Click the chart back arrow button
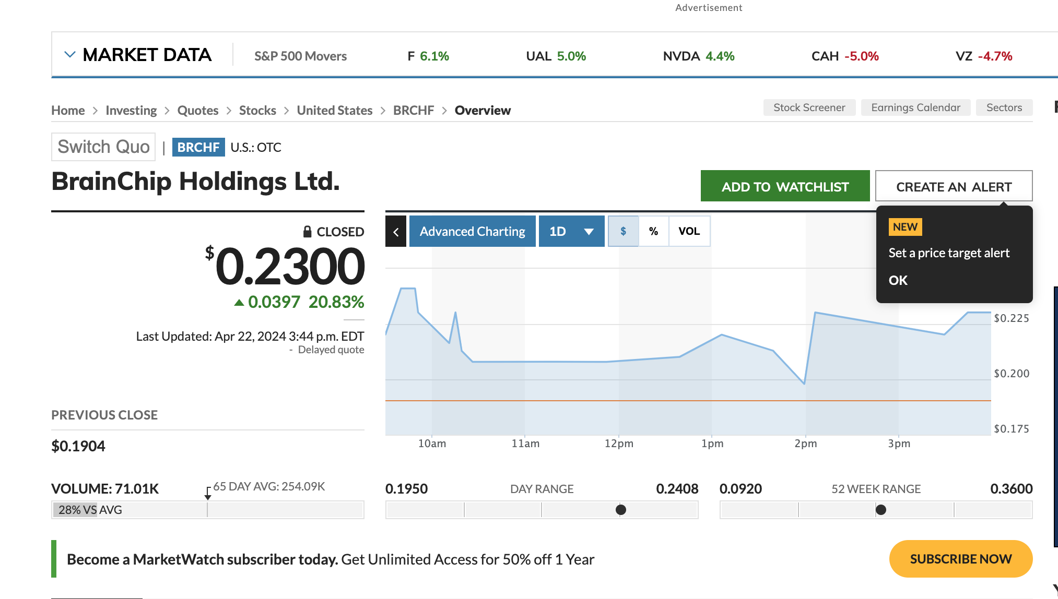The width and height of the screenshot is (1058, 599). click(396, 231)
